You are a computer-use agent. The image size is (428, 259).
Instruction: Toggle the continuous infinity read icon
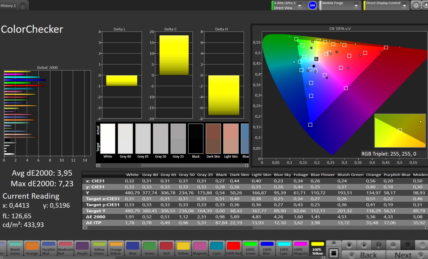393,245
